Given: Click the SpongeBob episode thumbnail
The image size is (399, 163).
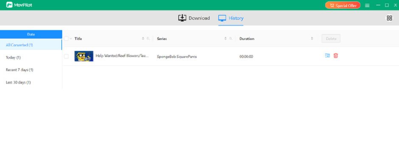Looking at the screenshot, I should coord(84,56).
